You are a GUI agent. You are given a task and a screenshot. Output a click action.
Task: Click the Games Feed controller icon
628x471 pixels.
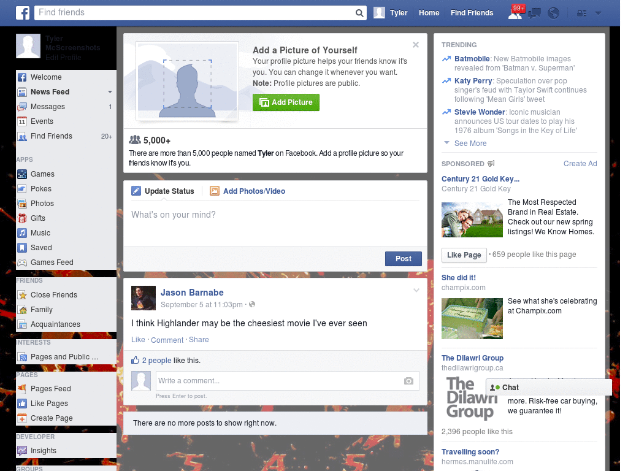click(22, 262)
